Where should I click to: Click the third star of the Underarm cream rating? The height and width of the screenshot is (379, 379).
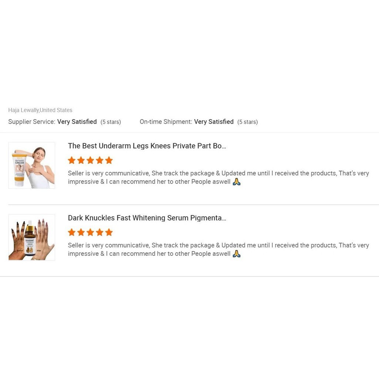click(90, 160)
